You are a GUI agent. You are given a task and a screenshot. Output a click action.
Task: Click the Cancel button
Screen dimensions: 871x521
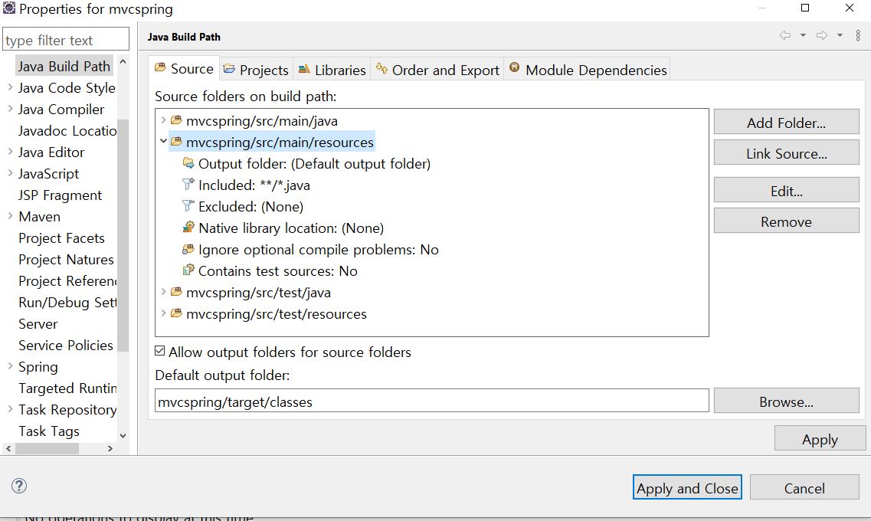(x=804, y=487)
